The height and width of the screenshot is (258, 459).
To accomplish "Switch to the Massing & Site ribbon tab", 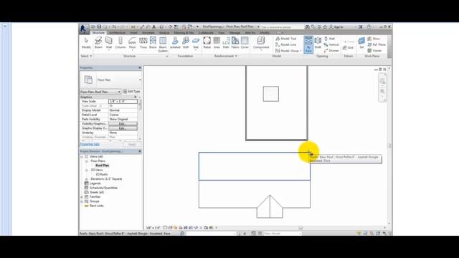I will tap(184, 33).
